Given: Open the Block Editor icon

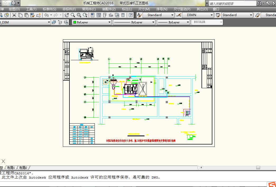Looking at the screenshot, I should (x=39, y=15).
